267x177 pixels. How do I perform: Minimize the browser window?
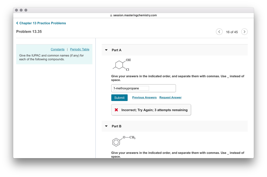click(21, 10)
